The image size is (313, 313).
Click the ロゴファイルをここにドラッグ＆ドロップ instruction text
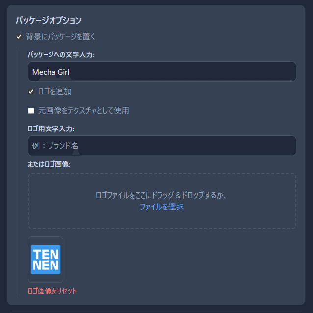161,195
